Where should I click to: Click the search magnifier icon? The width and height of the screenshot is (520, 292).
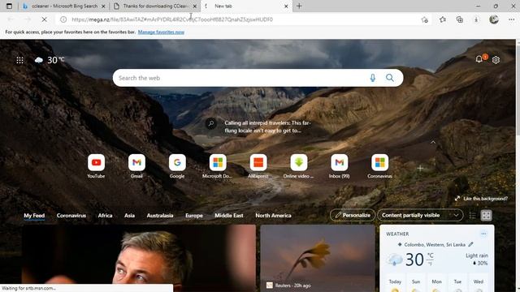pyautogui.click(x=390, y=78)
